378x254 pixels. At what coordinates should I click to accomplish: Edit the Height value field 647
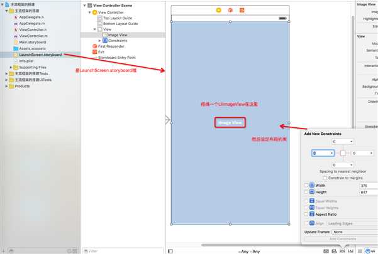[369, 193]
